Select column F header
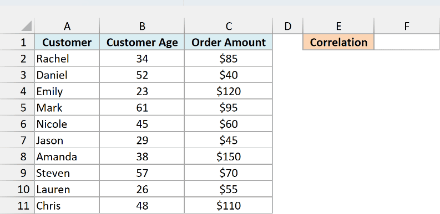This screenshot has width=440, height=214. coord(407,26)
